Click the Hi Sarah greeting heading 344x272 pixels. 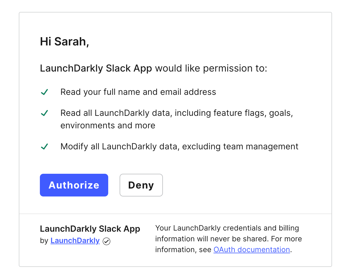pos(64,41)
